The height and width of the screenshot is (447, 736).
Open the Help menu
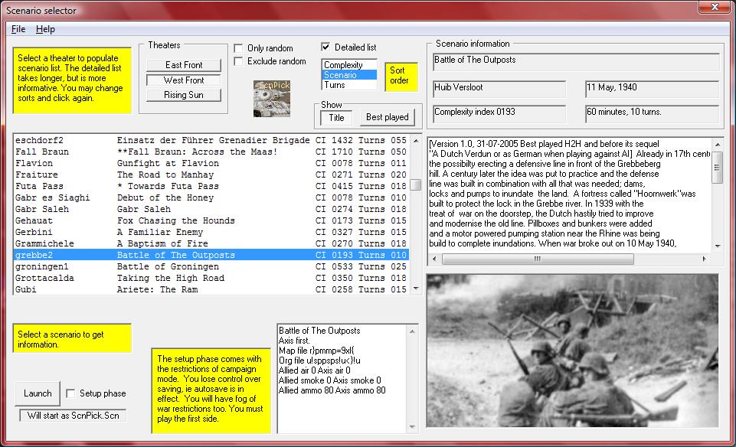coord(45,29)
